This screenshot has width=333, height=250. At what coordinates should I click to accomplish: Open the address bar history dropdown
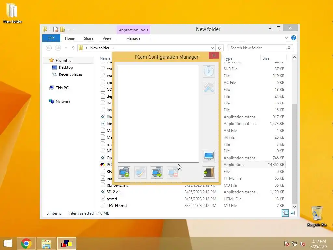click(212, 48)
